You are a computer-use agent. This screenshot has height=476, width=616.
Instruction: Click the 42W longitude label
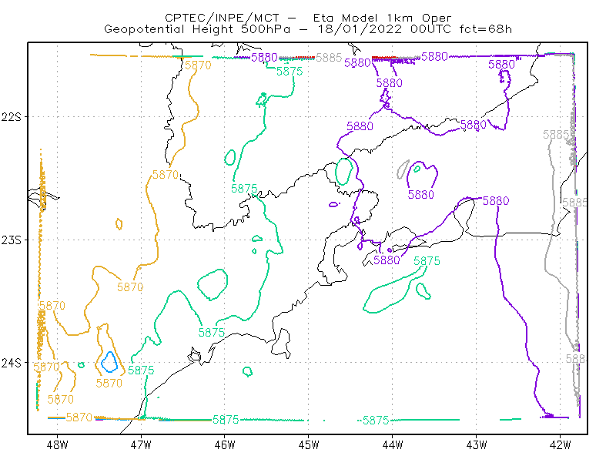tap(560, 444)
